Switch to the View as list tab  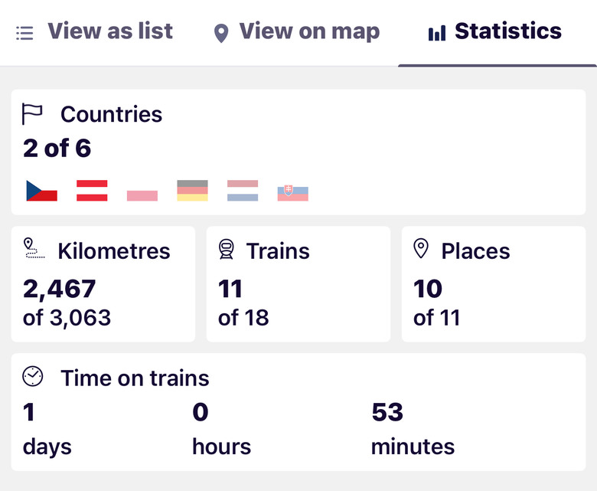pos(94,32)
